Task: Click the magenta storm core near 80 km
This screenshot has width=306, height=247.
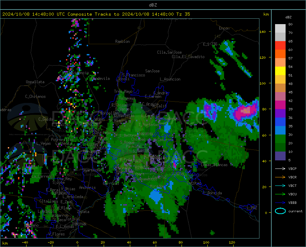Action: tap(245, 111)
